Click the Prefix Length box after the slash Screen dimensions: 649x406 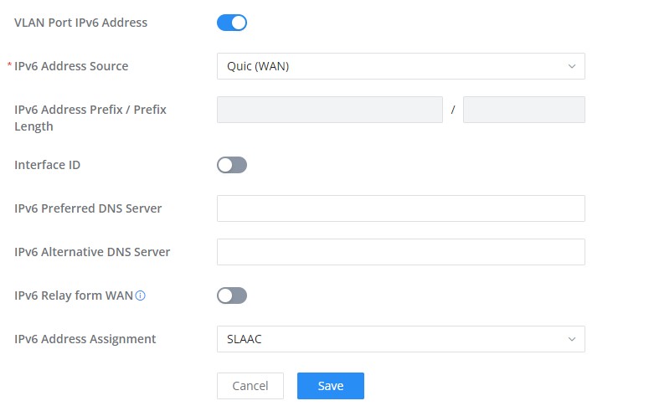pyautogui.click(x=523, y=110)
